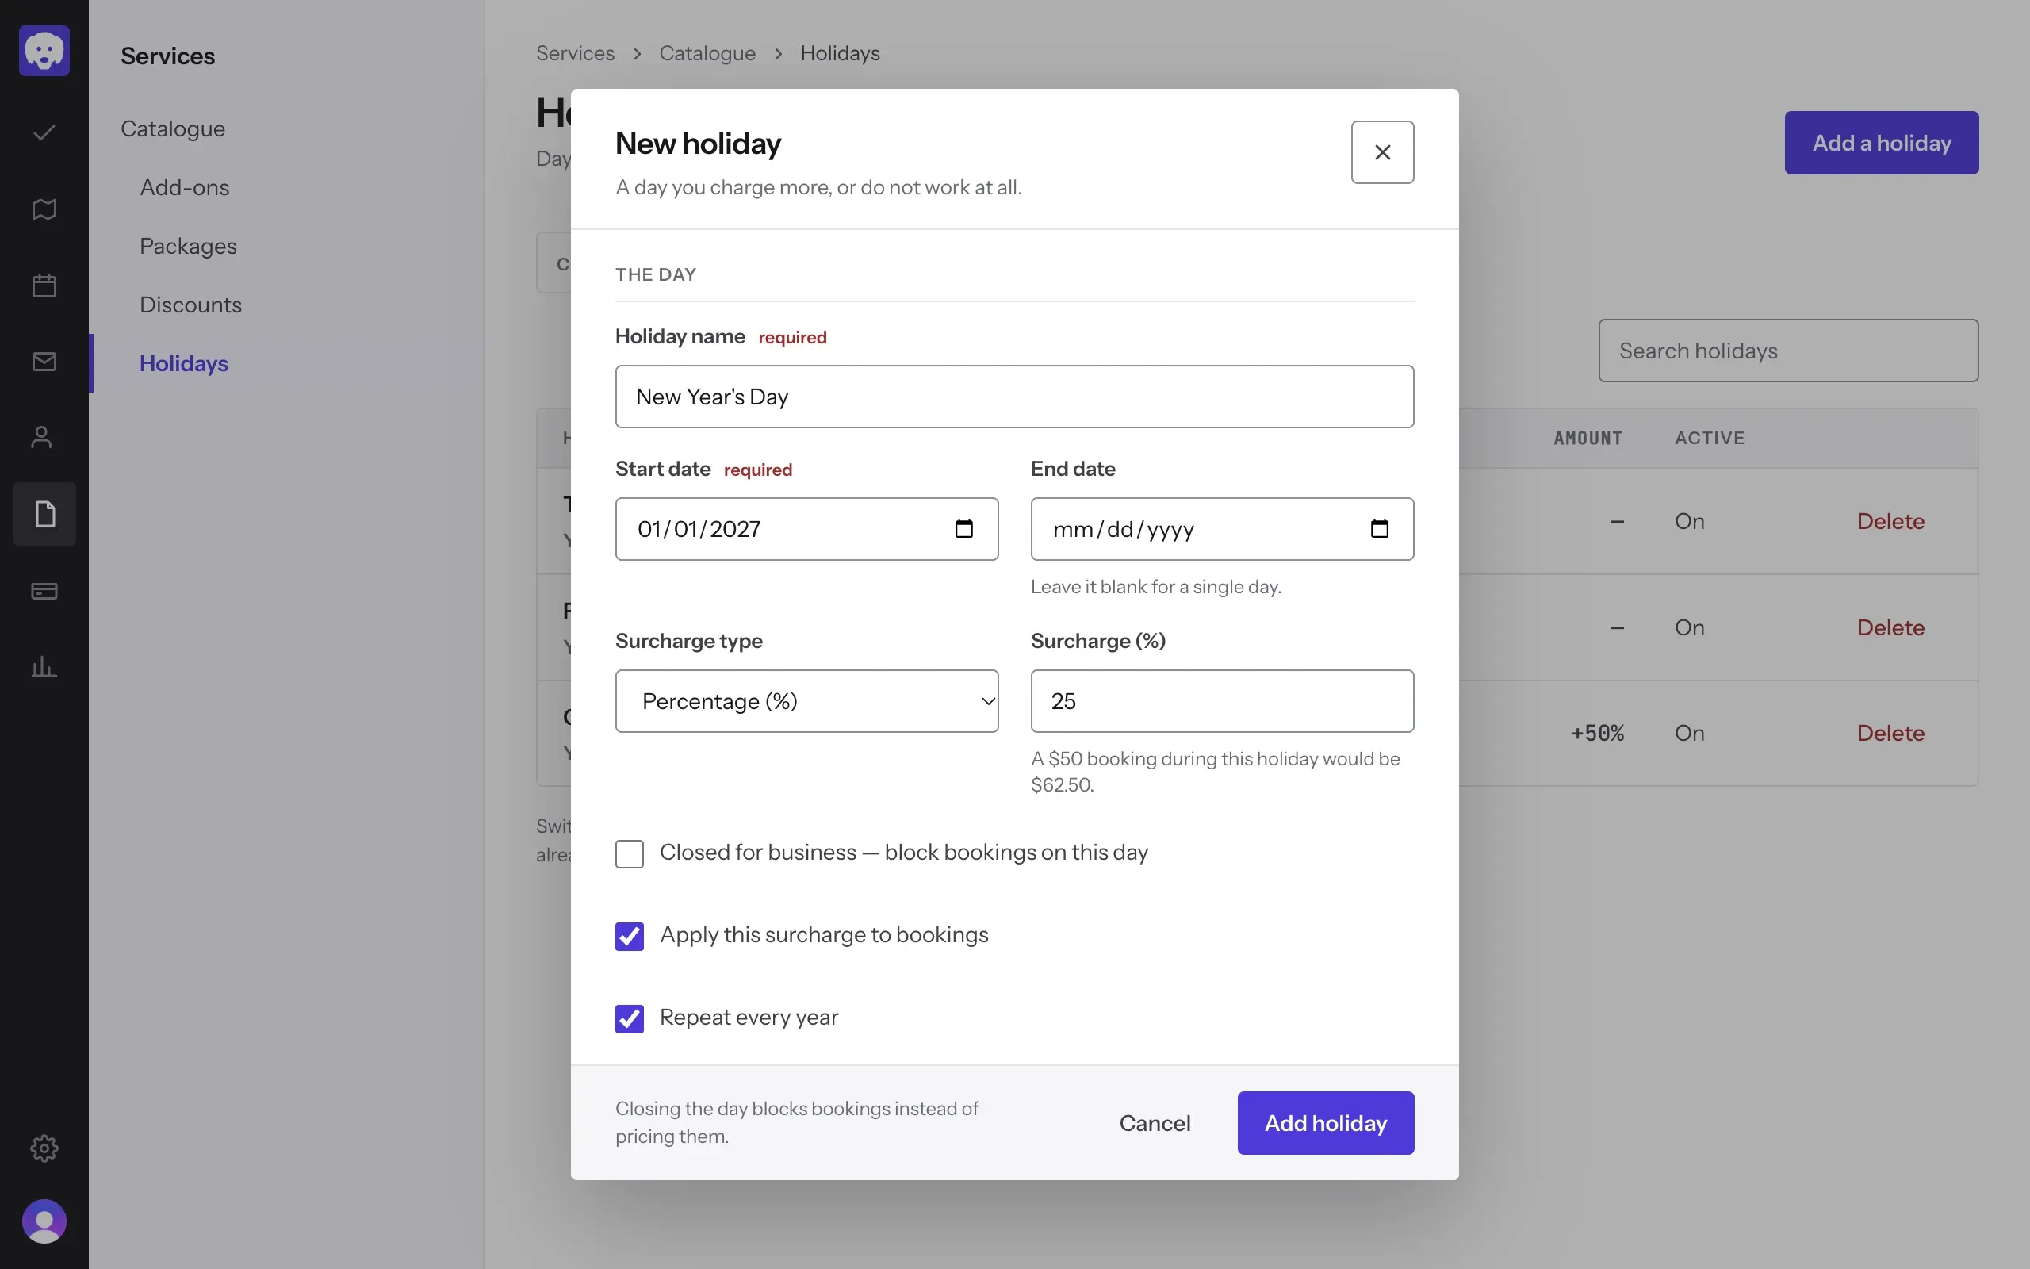Uncheck Apply this surcharge to bookings
The height and width of the screenshot is (1269, 2030).
click(629, 937)
